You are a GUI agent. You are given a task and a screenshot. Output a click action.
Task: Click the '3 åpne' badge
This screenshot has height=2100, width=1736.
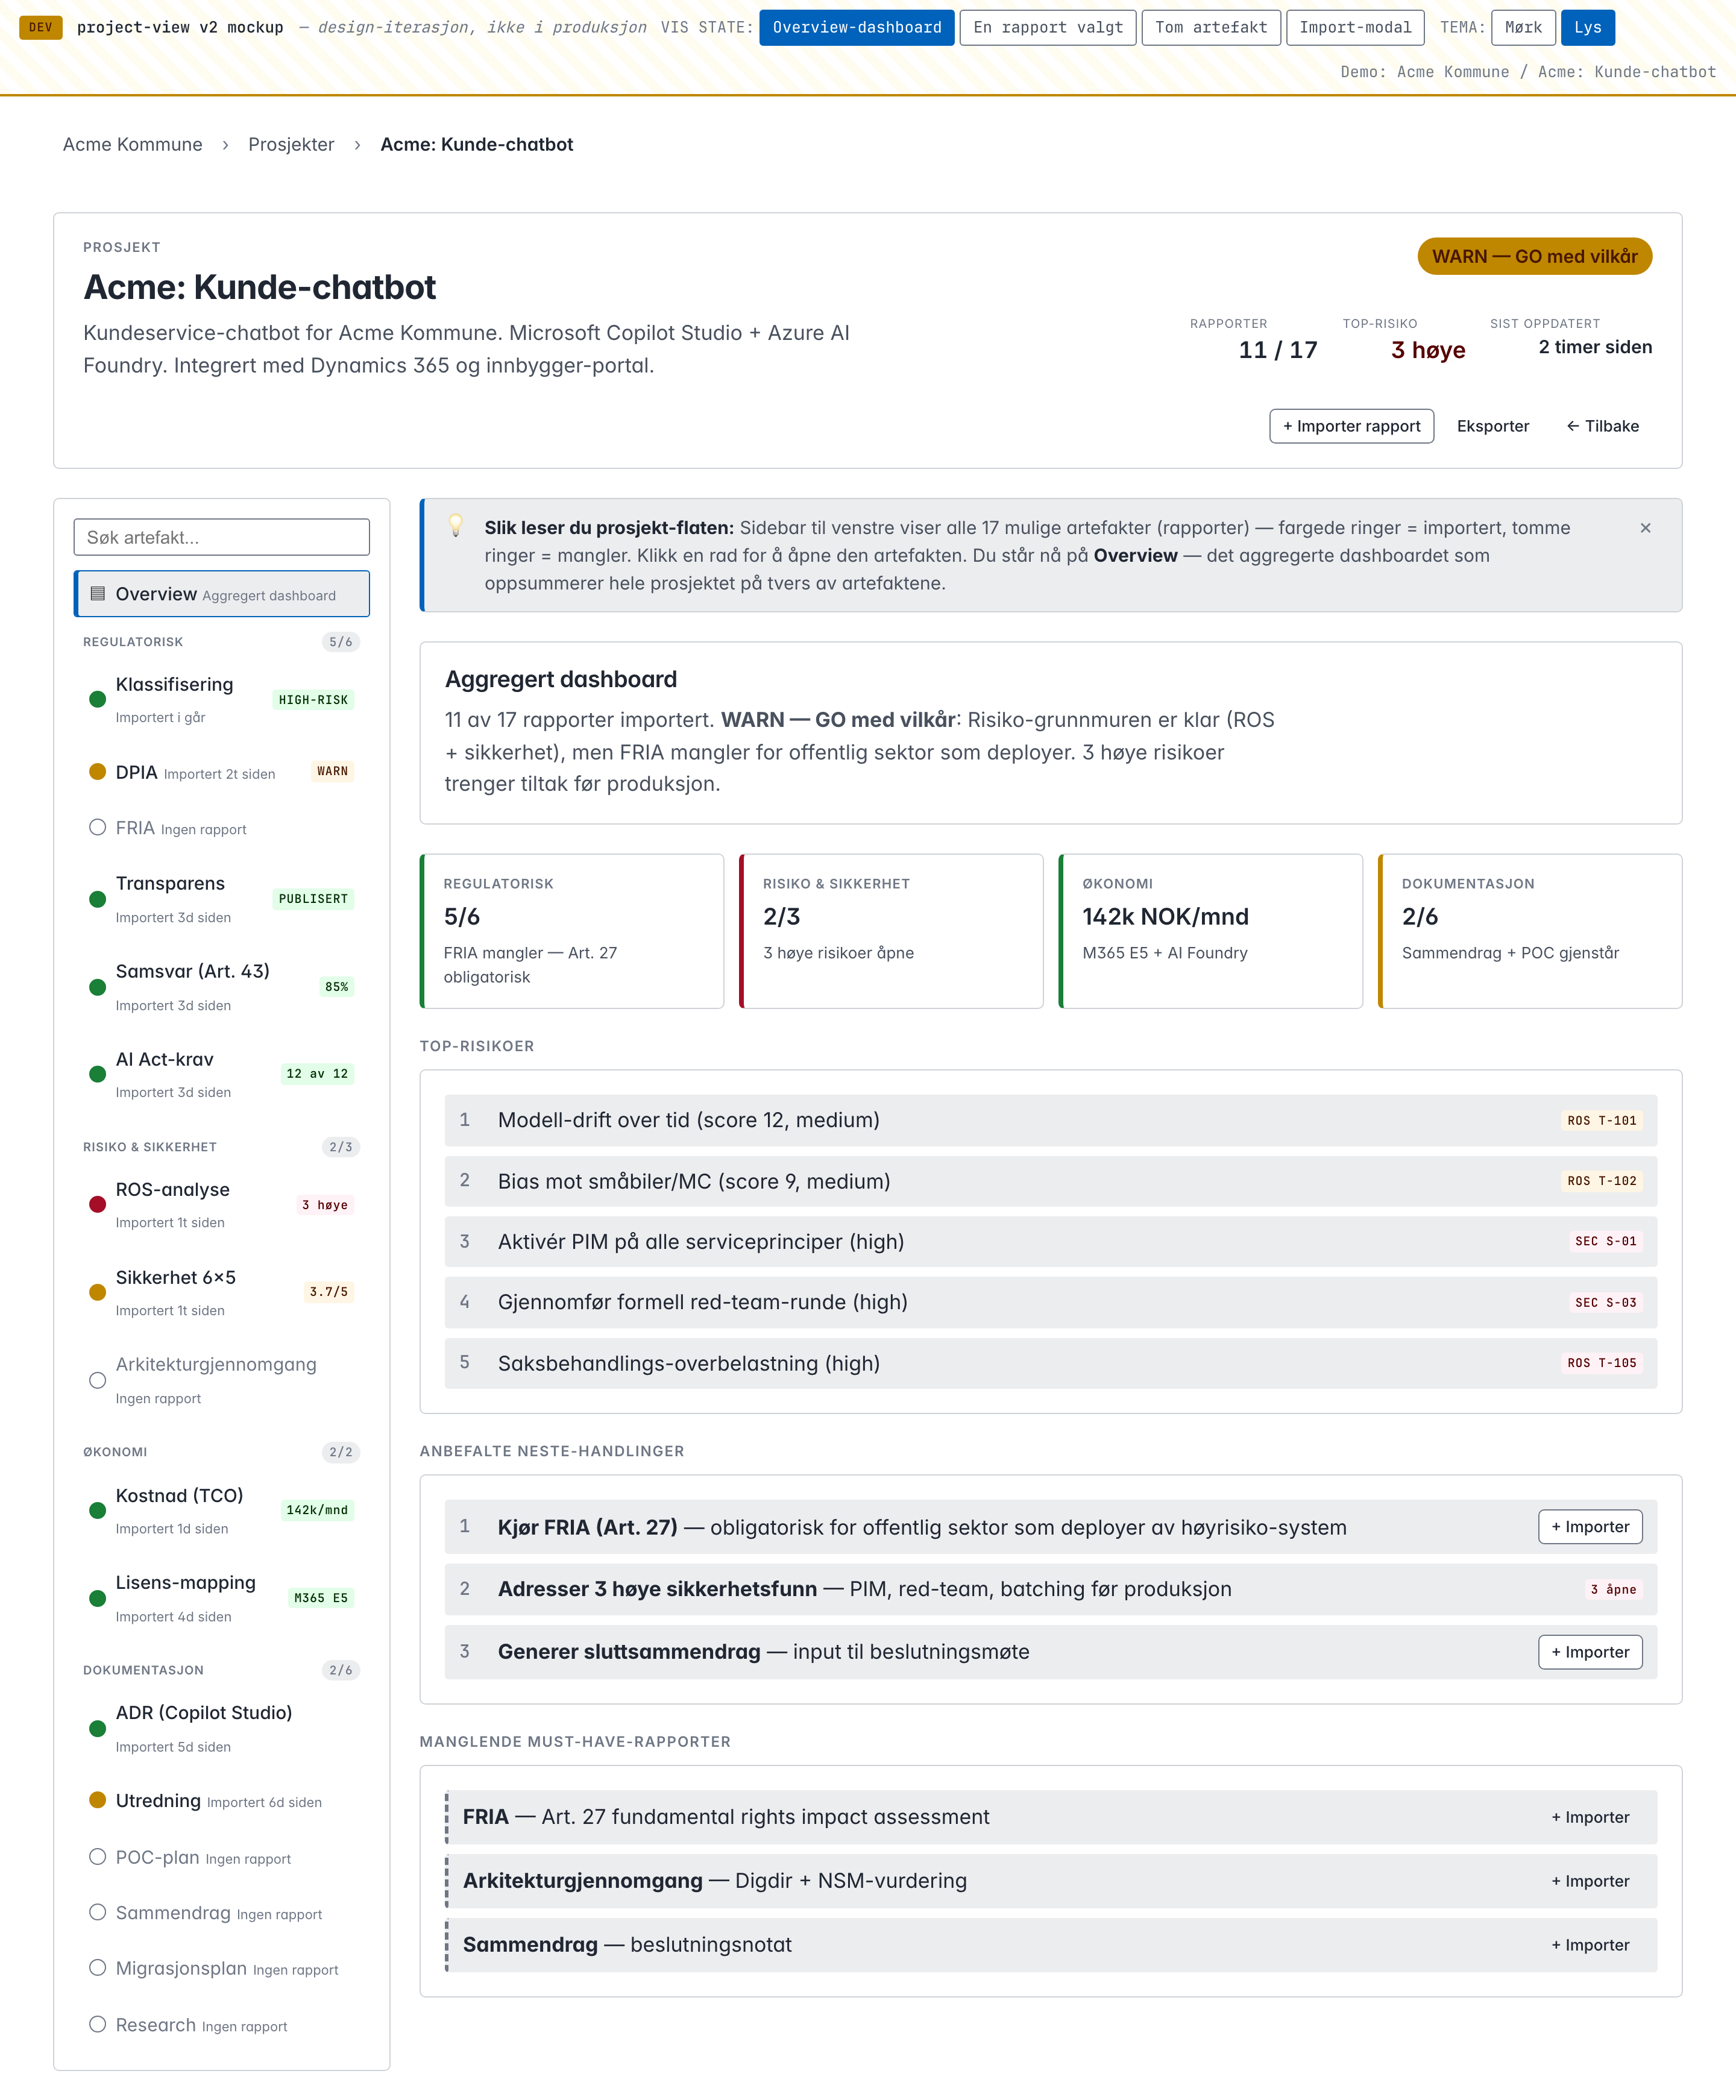(1613, 1590)
